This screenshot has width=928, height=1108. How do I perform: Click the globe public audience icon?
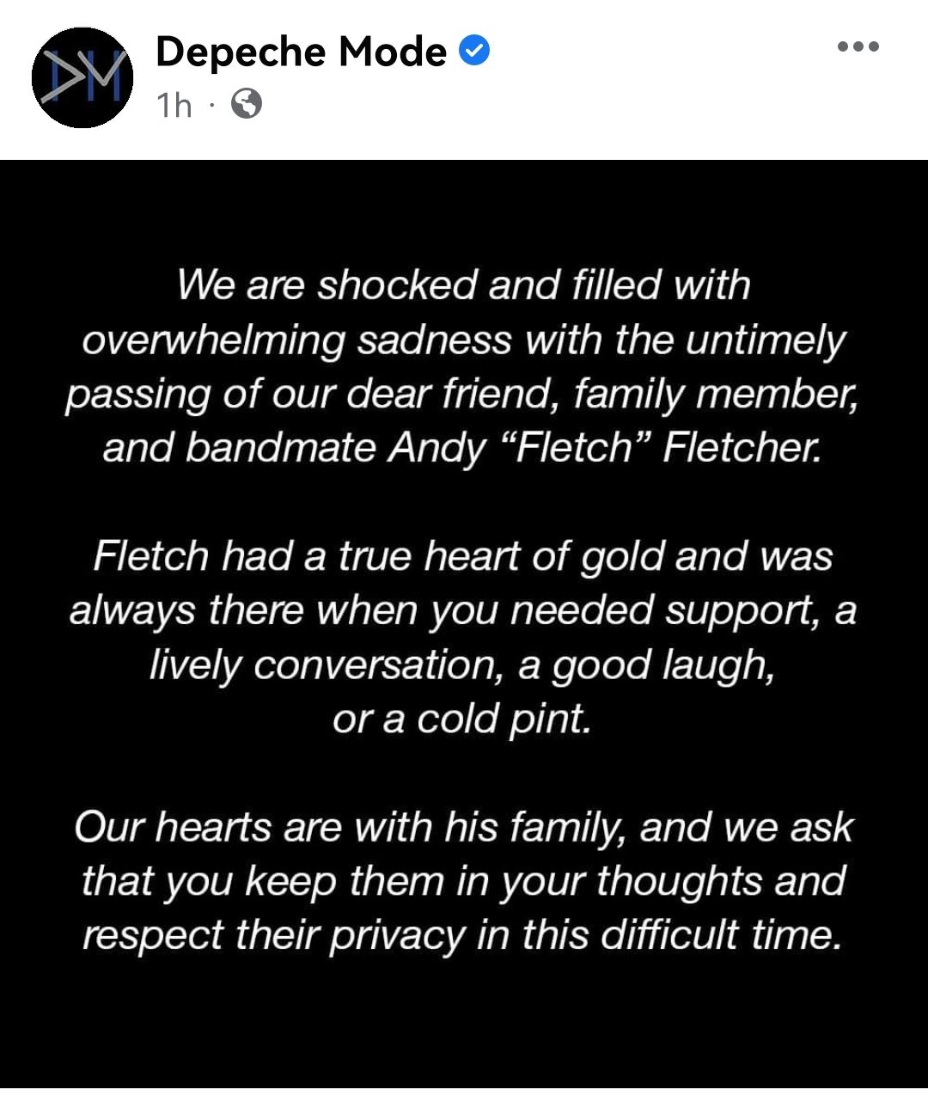[247, 105]
